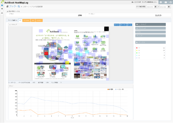Toggle the App checkbox
The height and width of the screenshot is (123, 173).
(x=130, y=25)
